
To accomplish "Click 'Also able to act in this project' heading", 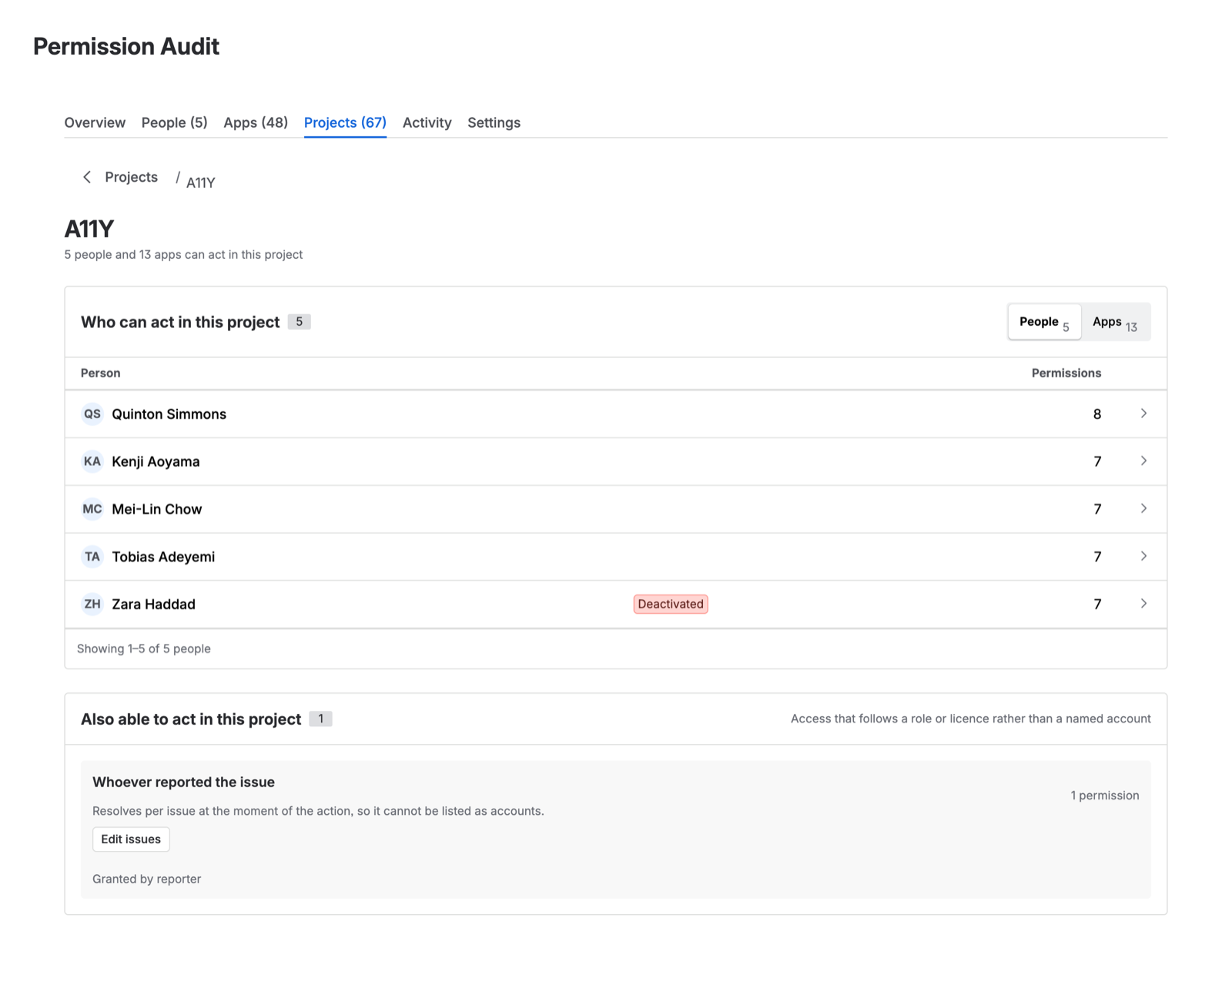I will [191, 719].
